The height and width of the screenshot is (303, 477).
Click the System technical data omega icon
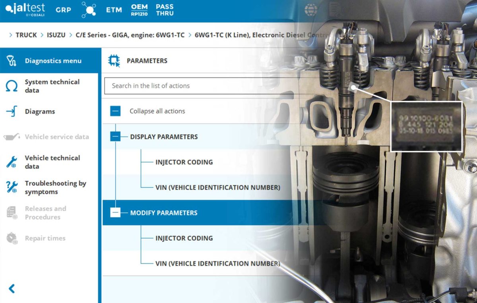(12, 86)
